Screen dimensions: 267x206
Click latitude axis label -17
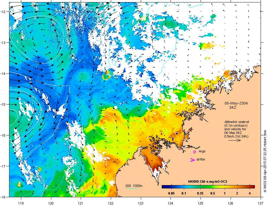(x=3, y=166)
